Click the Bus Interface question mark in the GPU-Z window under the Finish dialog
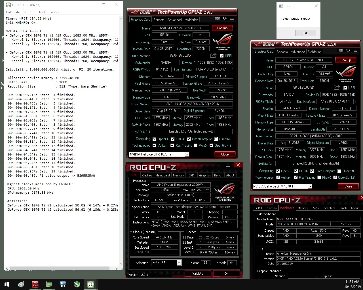Image resolution: width=363 pixels, height=290 pixels. [x=355, y=101]
